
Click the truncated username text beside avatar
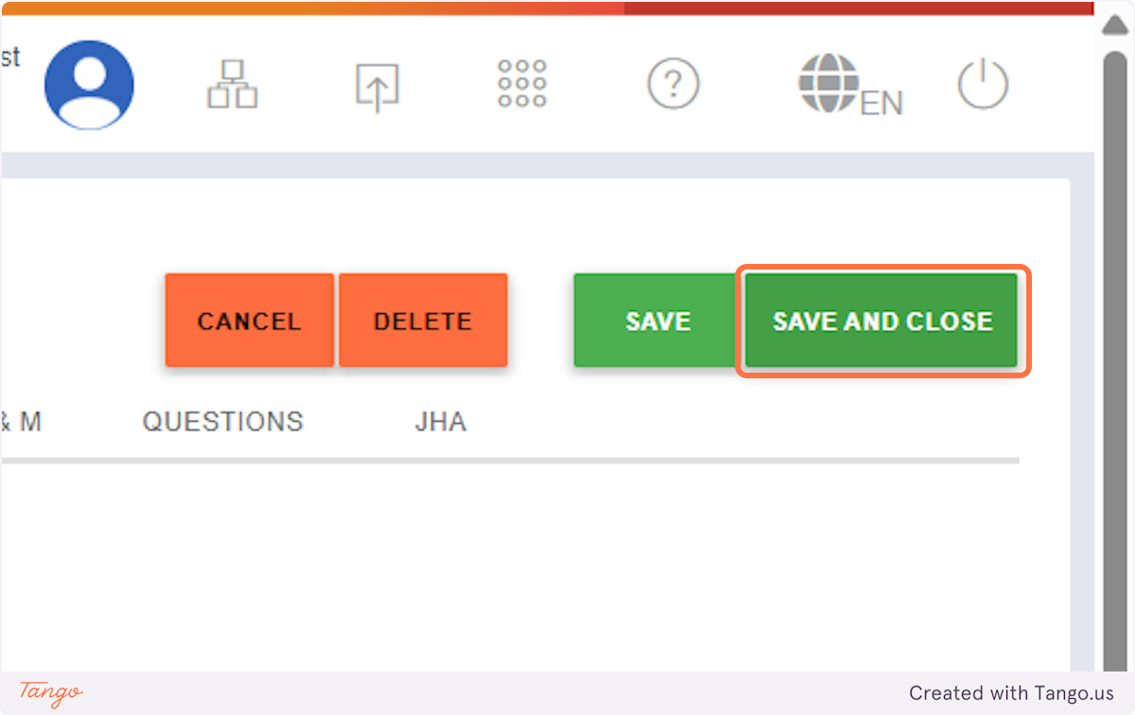pyautogui.click(x=9, y=59)
